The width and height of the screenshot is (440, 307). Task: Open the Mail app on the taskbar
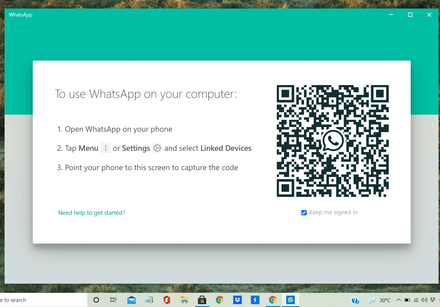131,300
